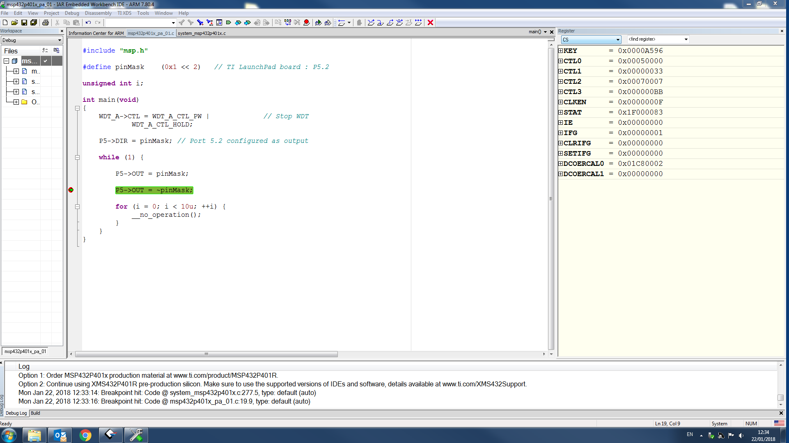This screenshot has width=789, height=443.
Task: Open the TI XDS menu
Action: (x=124, y=13)
